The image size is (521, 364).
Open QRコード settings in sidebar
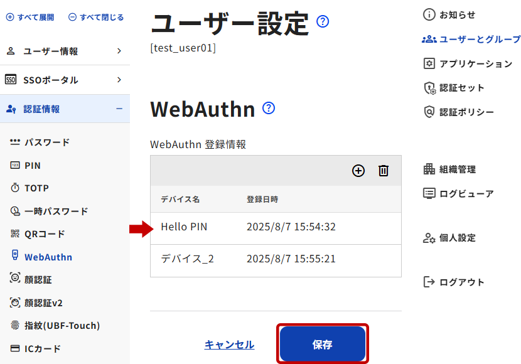[x=44, y=234]
